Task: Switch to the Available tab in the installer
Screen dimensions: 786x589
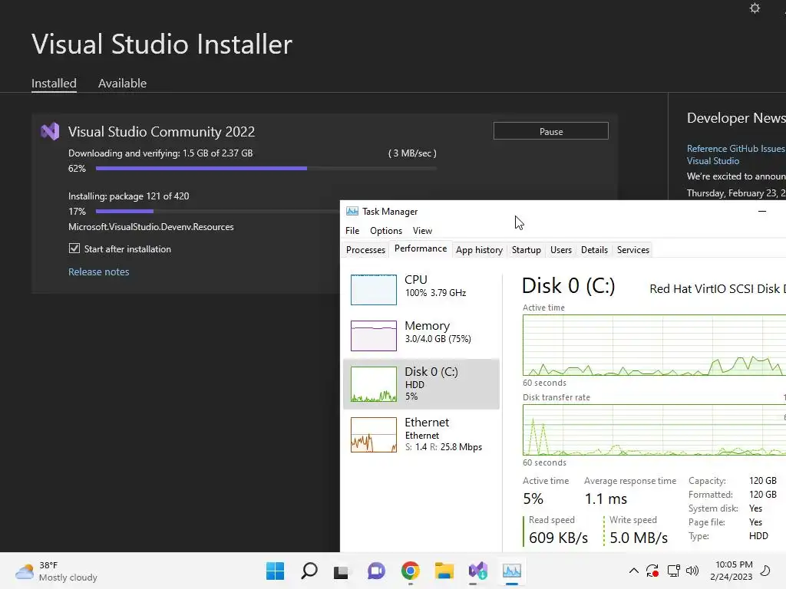Action: 122,84
